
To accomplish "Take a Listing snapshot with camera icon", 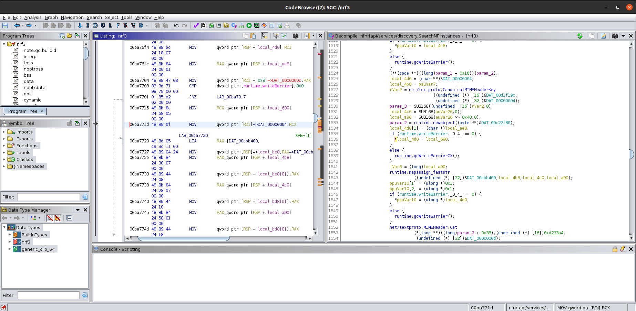I will [x=296, y=36].
